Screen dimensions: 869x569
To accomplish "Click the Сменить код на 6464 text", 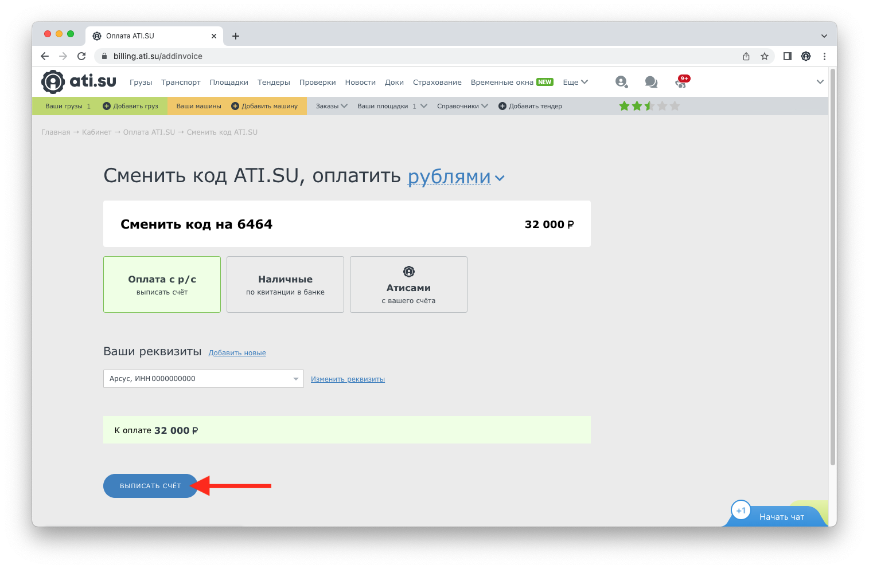I will coord(196,224).
